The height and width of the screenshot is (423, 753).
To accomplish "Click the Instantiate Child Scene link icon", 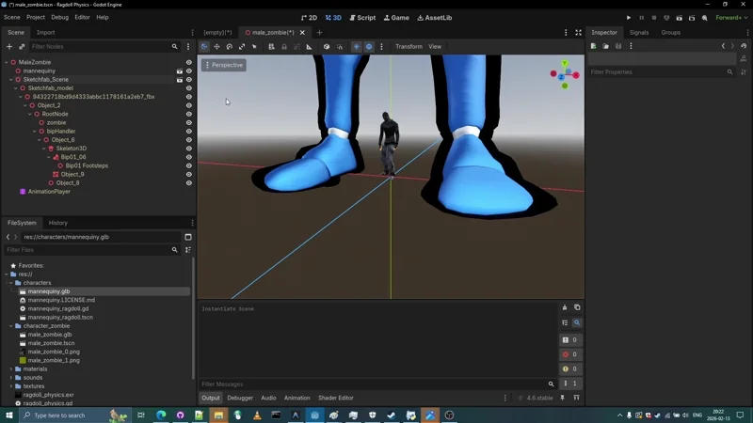I will click(22, 46).
